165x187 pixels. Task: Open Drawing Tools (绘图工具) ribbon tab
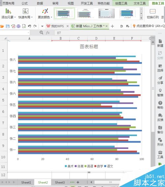coord(121,3)
